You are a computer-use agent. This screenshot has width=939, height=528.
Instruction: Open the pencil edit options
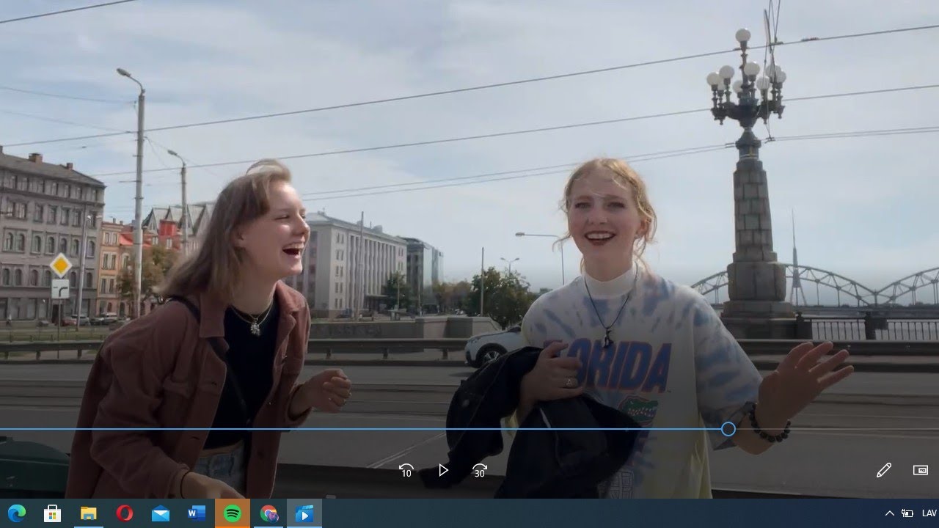click(884, 470)
